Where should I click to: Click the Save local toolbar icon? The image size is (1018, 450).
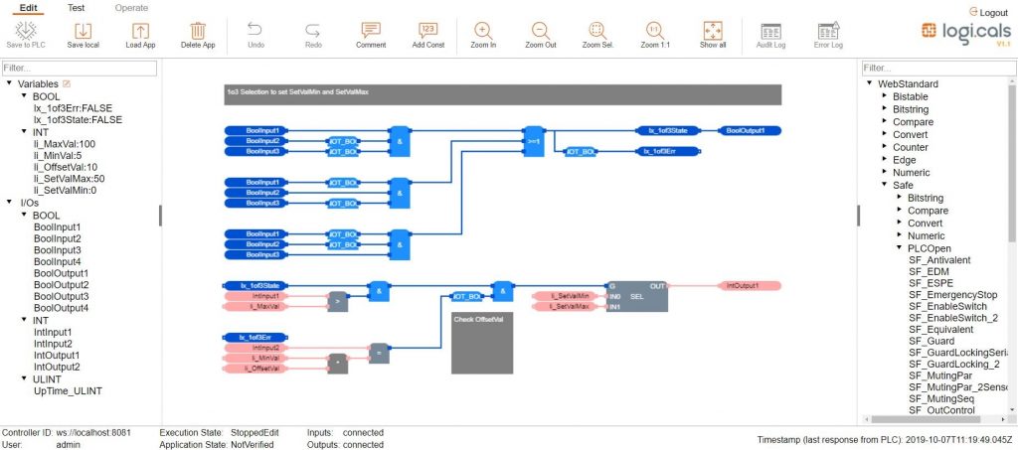point(83,30)
